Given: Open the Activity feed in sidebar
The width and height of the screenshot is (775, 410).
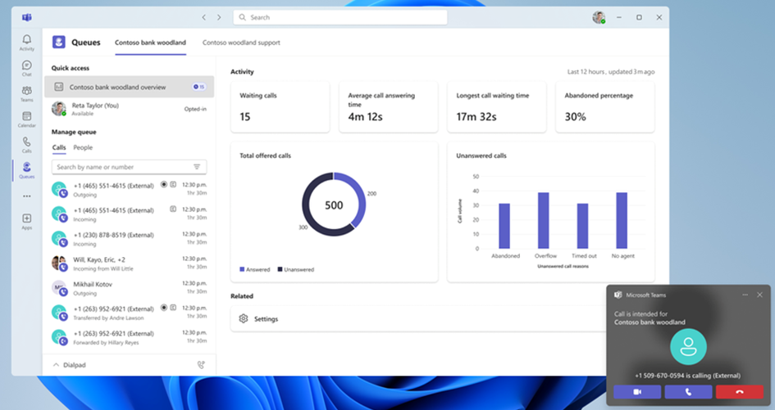Looking at the screenshot, I should 27,42.
